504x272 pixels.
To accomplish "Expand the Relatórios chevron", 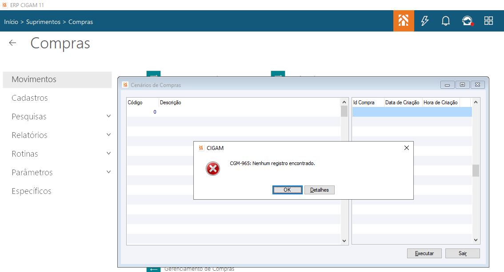I will pyautogui.click(x=108, y=135).
